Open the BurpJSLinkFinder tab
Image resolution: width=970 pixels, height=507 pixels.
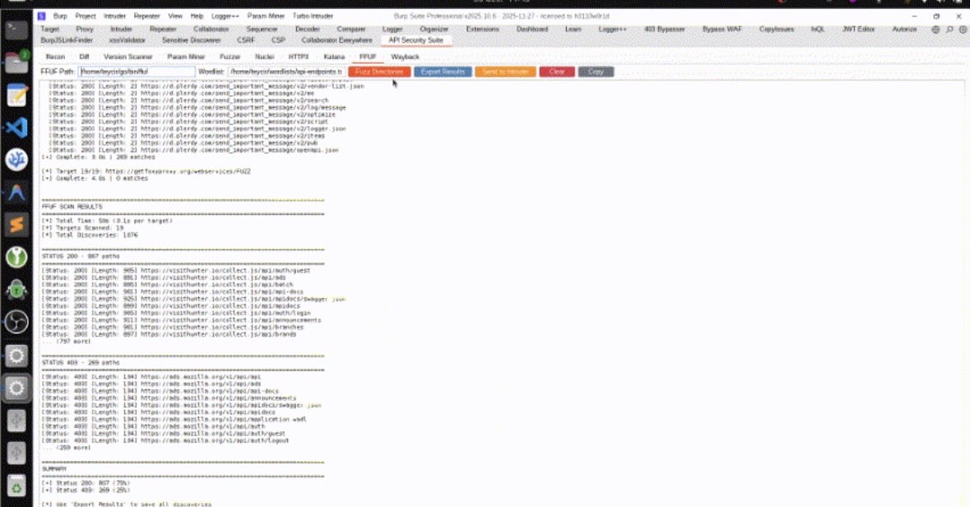tap(66, 40)
